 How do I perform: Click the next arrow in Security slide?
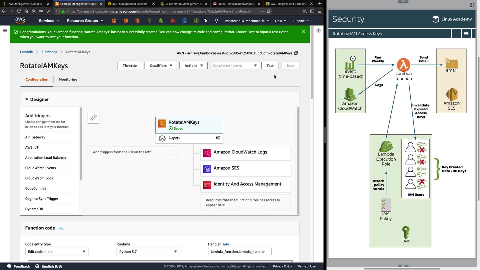click(466, 33)
